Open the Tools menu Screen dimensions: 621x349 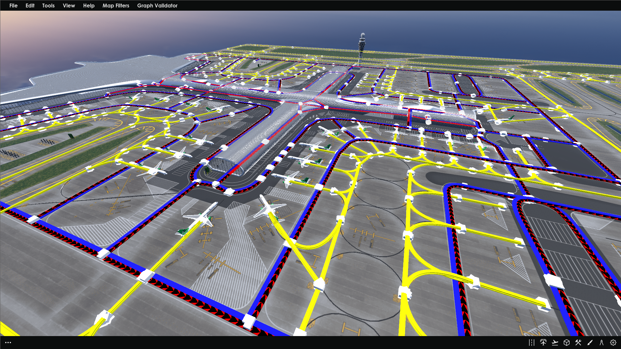48,5
